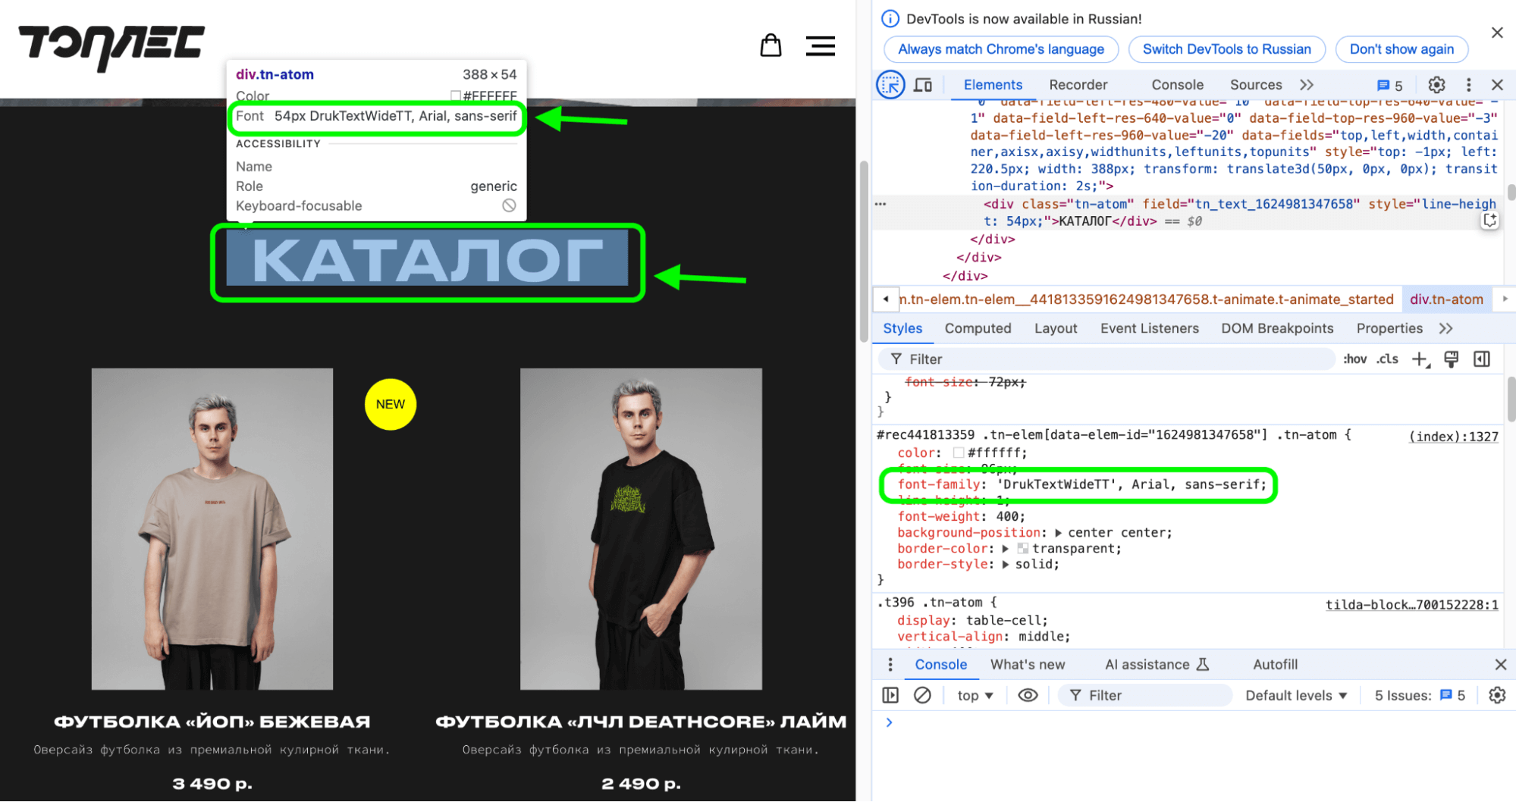This screenshot has height=802, width=1516.
Task: Add a new style rule with plus icon
Action: coord(1420,359)
